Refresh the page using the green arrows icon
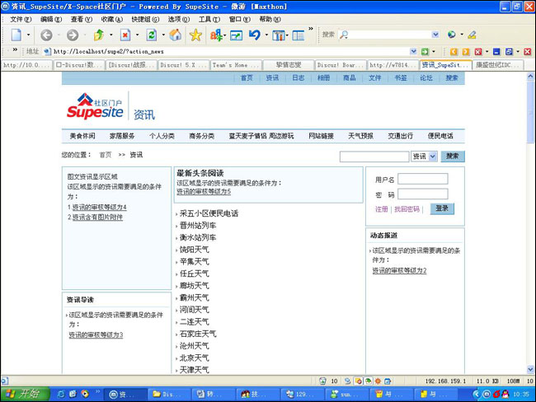 pyautogui.click(x=152, y=35)
